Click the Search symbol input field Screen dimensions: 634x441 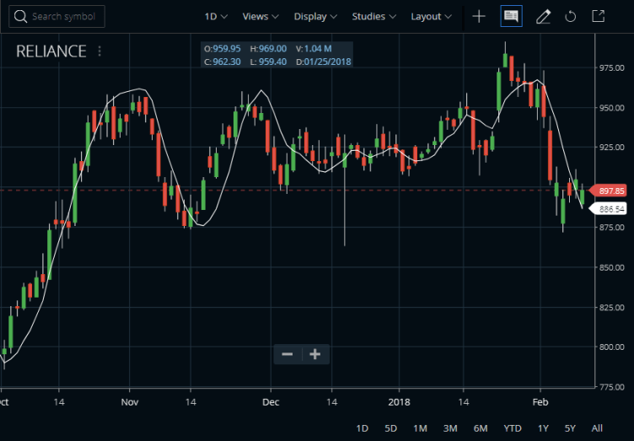[57, 17]
